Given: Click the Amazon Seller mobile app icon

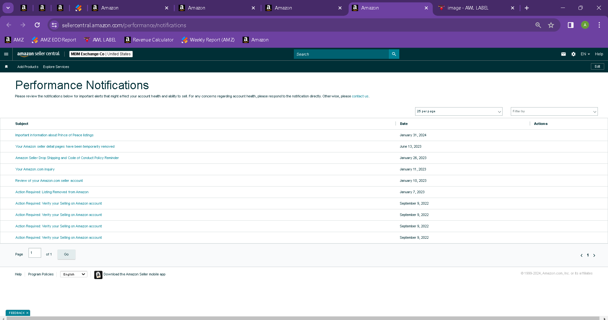Looking at the screenshot, I should pos(98,275).
